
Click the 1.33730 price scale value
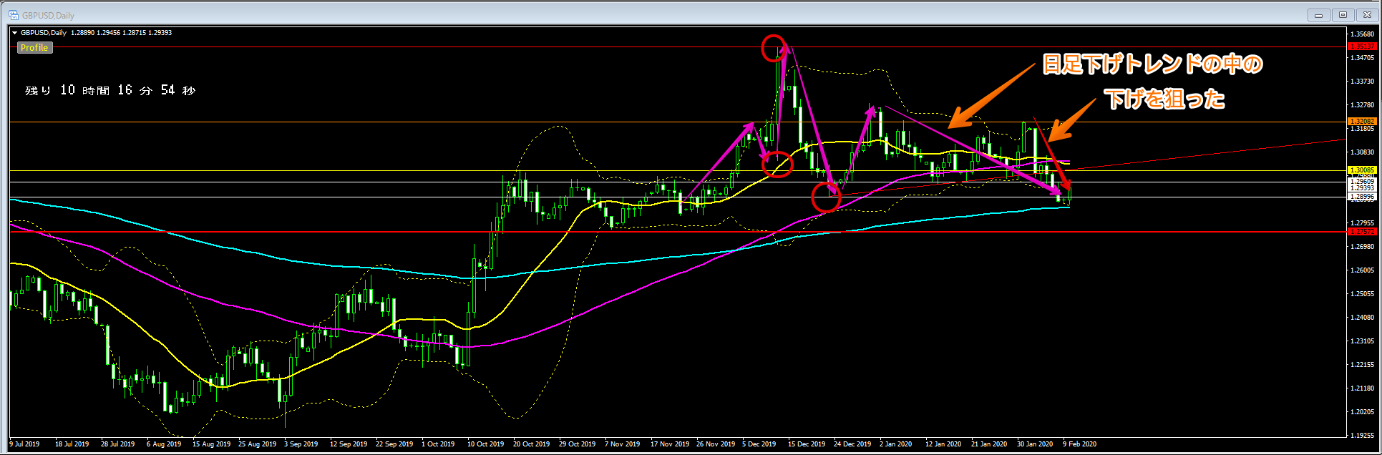coord(1361,81)
